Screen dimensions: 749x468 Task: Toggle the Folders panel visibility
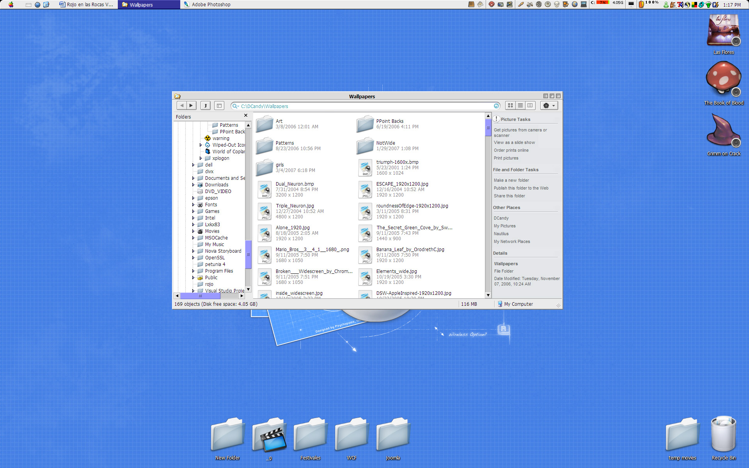coord(220,106)
